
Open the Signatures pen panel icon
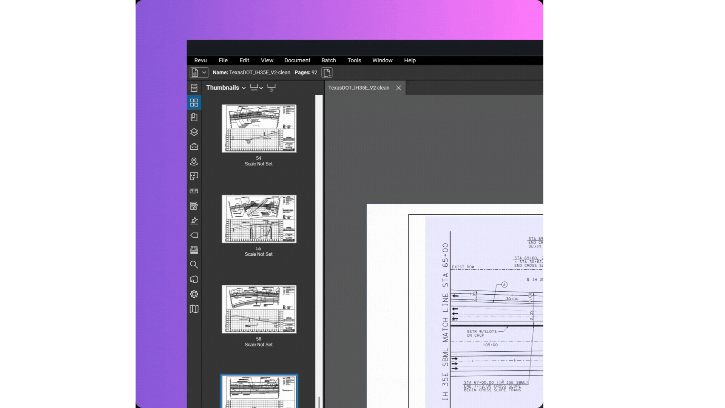tap(194, 221)
